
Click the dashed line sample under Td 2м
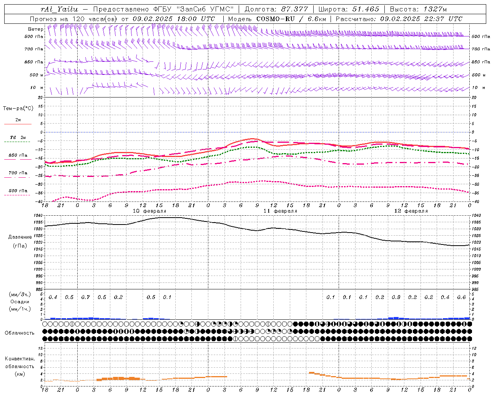(17, 142)
